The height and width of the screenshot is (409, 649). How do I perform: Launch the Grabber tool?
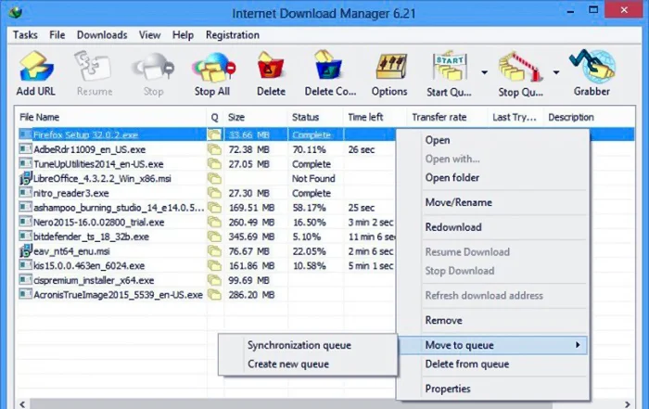click(592, 66)
